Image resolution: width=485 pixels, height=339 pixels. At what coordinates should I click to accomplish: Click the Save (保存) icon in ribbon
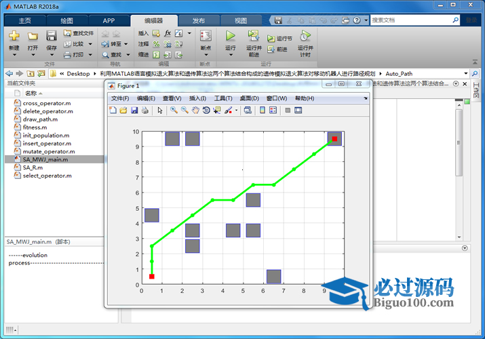52,36
